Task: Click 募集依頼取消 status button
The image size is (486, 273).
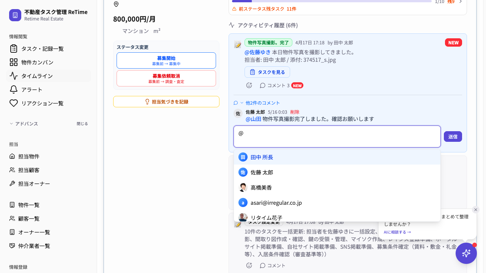Action: tap(166, 78)
